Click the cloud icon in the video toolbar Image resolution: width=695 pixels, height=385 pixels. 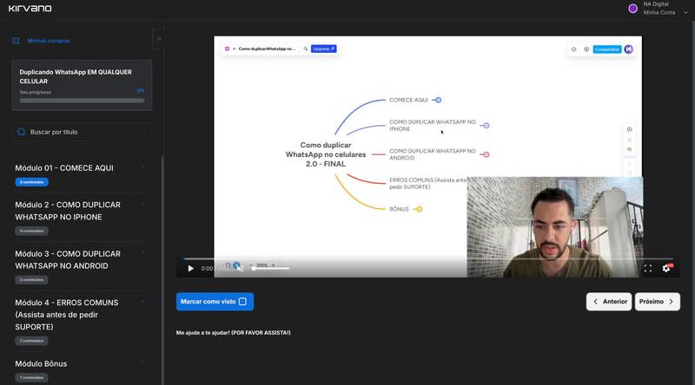574,49
